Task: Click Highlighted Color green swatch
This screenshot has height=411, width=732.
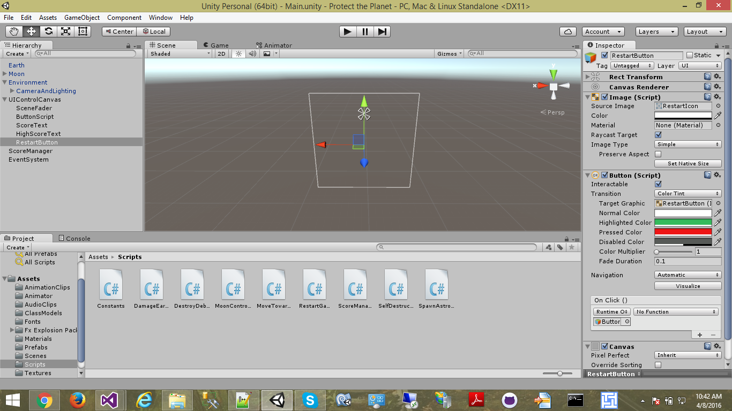Action: [x=683, y=223]
